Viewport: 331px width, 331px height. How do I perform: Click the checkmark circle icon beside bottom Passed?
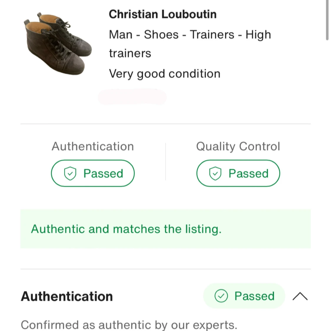pyautogui.click(x=221, y=296)
